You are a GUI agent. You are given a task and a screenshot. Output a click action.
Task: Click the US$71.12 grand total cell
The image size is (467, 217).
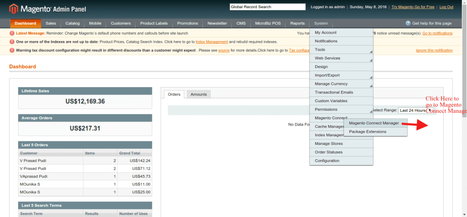click(135, 169)
